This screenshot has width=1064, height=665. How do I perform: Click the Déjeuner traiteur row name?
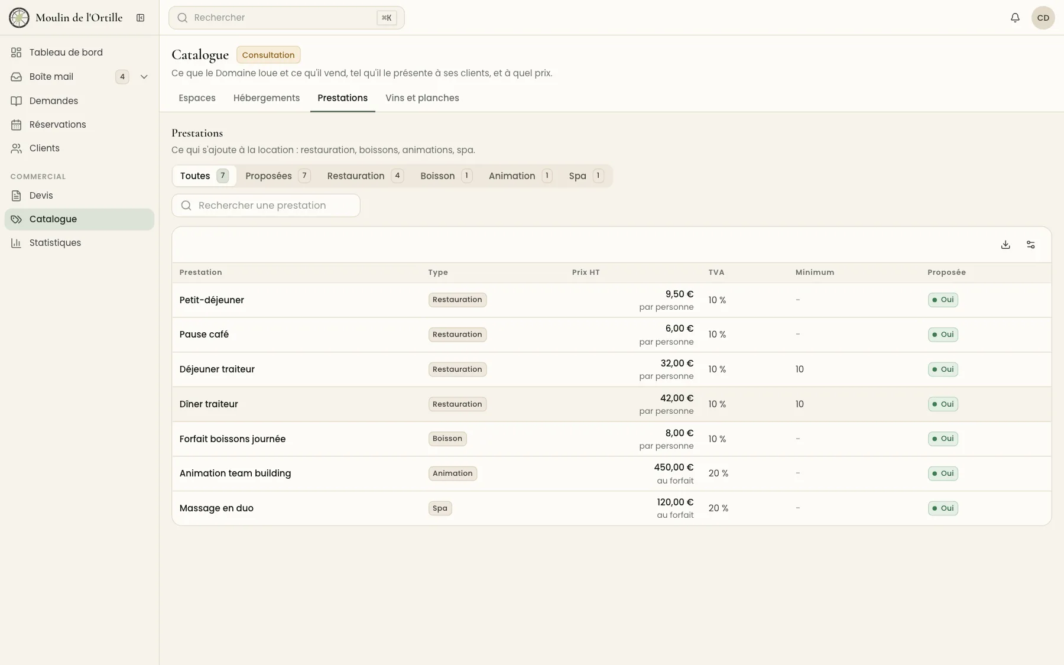click(217, 369)
